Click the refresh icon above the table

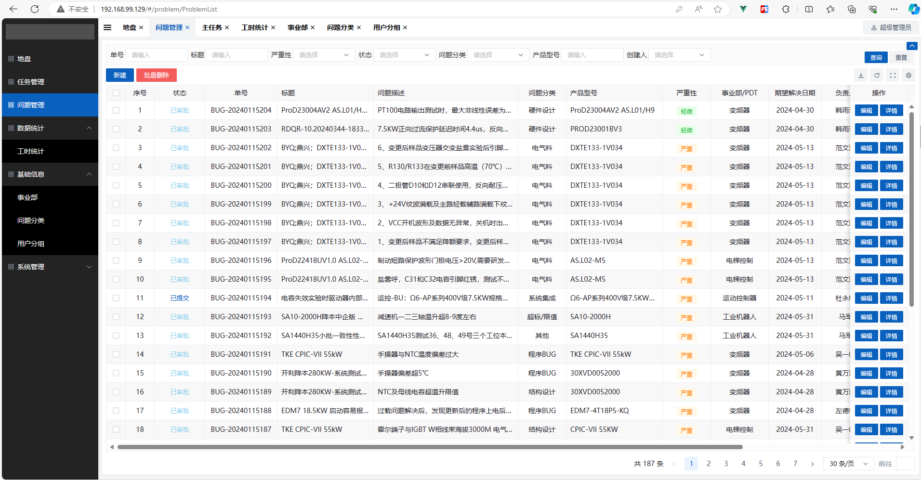877,75
